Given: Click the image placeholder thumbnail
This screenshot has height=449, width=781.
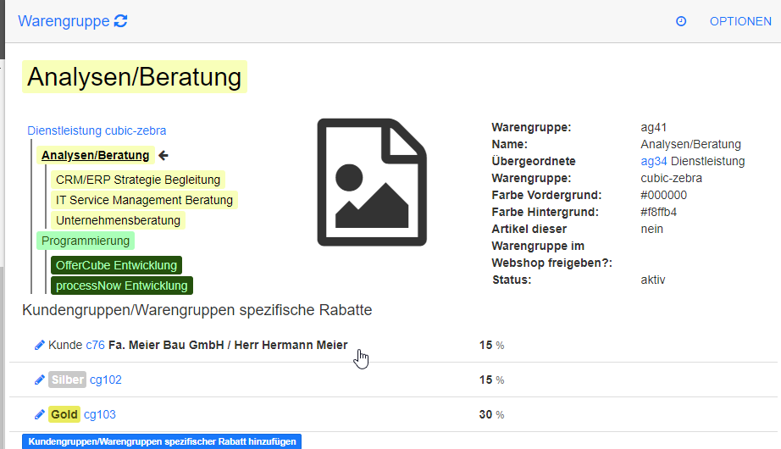Looking at the screenshot, I should click(372, 182).
